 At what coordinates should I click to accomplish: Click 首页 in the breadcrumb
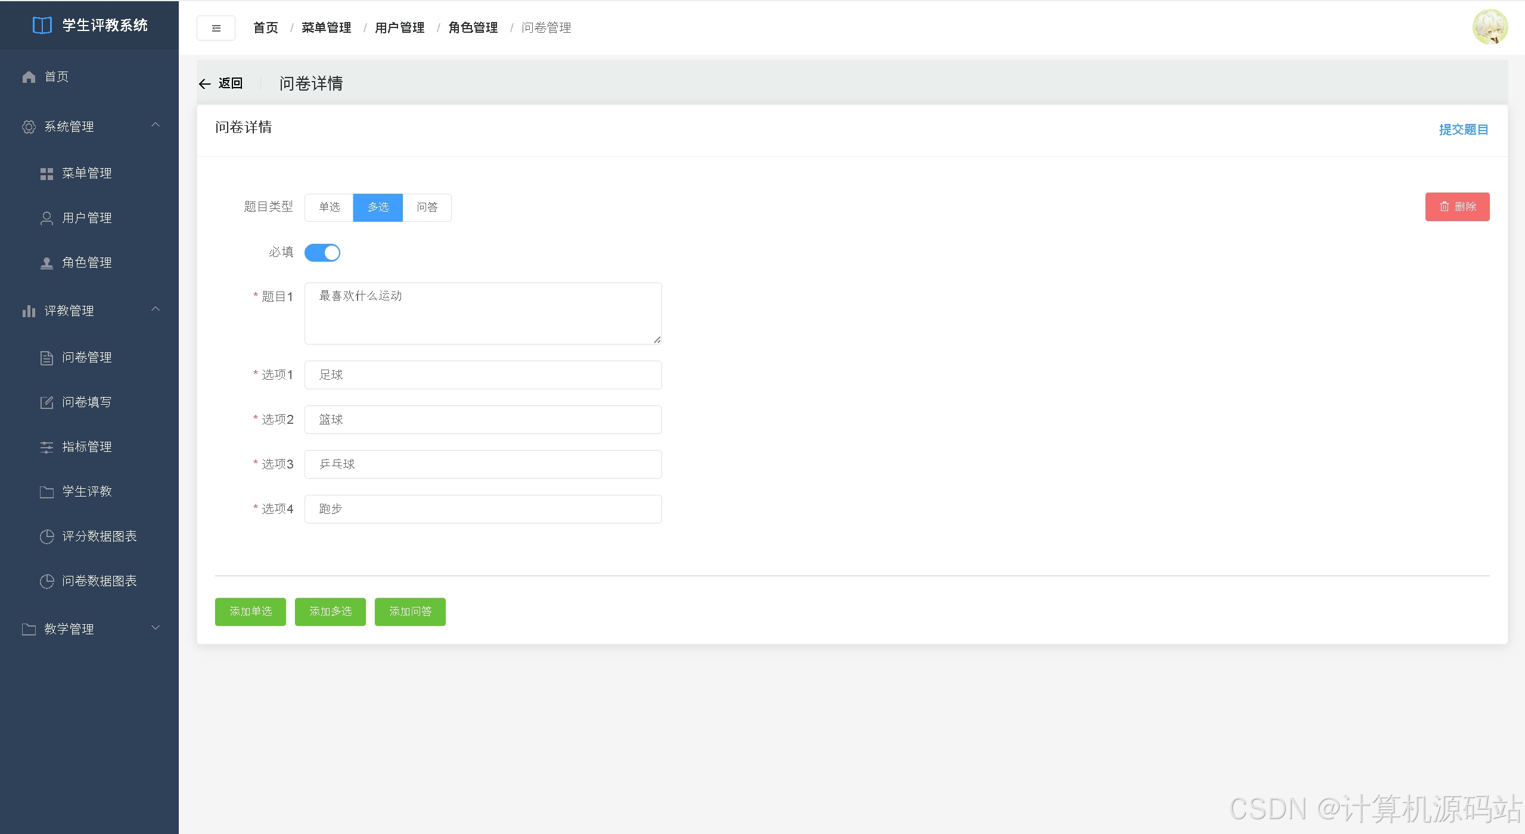pos(266,28)
